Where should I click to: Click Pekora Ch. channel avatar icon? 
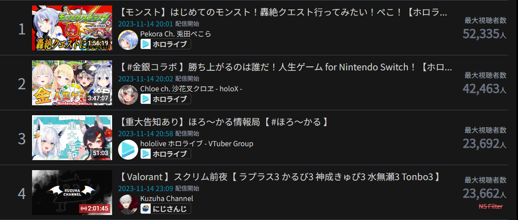click(128, 39)
